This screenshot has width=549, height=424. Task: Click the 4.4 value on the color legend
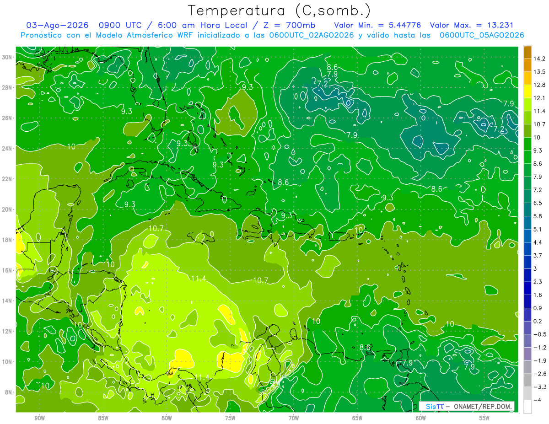(x=538, y=242)
